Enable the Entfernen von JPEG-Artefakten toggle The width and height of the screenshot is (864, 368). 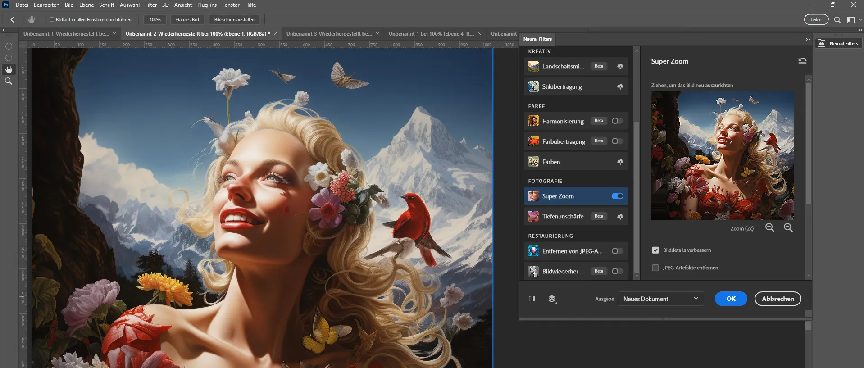pos(617,251)
